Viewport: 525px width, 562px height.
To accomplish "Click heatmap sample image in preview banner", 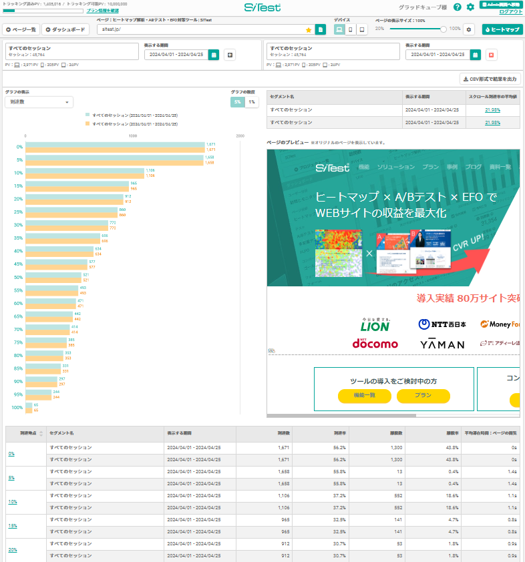I will click(339, 254).
